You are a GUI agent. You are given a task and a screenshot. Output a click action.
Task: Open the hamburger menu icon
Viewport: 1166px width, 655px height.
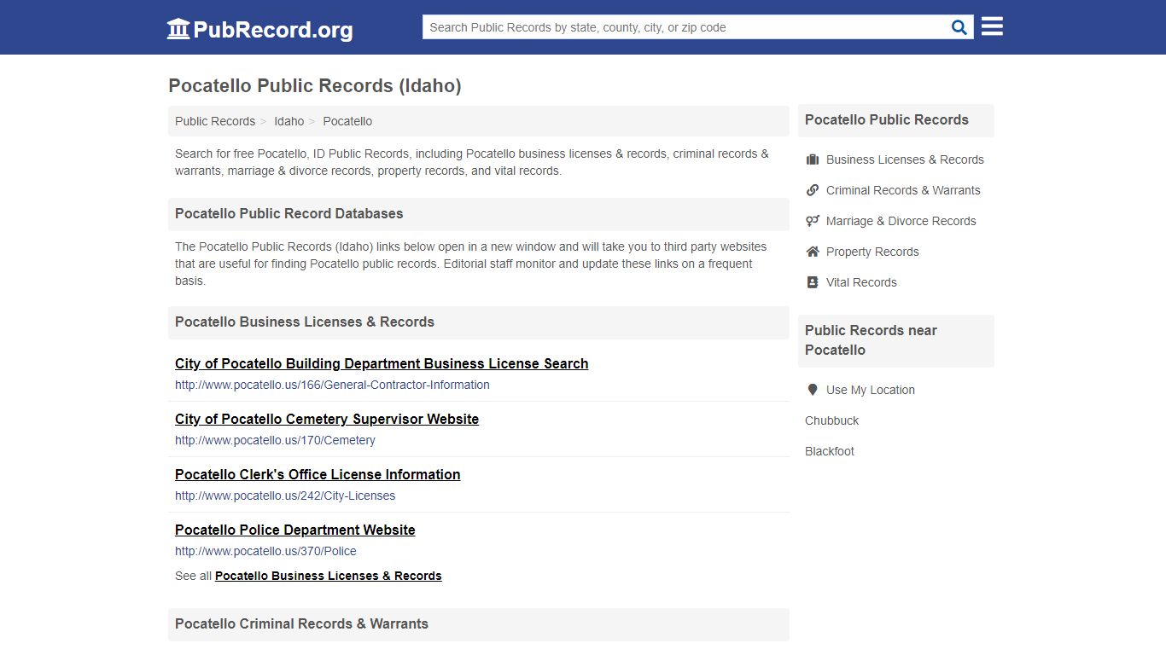992,26
